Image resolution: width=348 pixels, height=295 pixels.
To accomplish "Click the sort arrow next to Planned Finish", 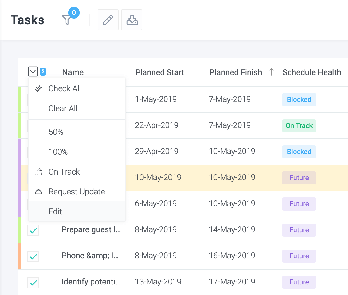I will 272,72.
